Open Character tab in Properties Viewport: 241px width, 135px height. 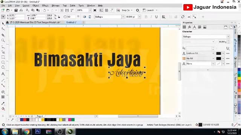coord(194,27)
